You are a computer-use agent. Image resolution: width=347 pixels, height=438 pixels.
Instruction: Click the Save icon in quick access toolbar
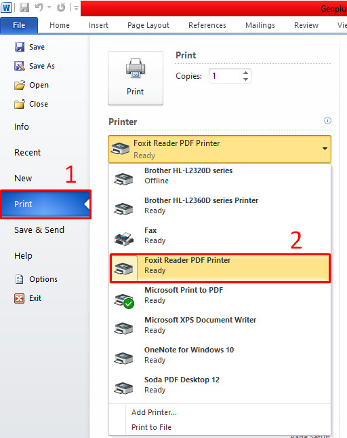[x=24, y=7]
